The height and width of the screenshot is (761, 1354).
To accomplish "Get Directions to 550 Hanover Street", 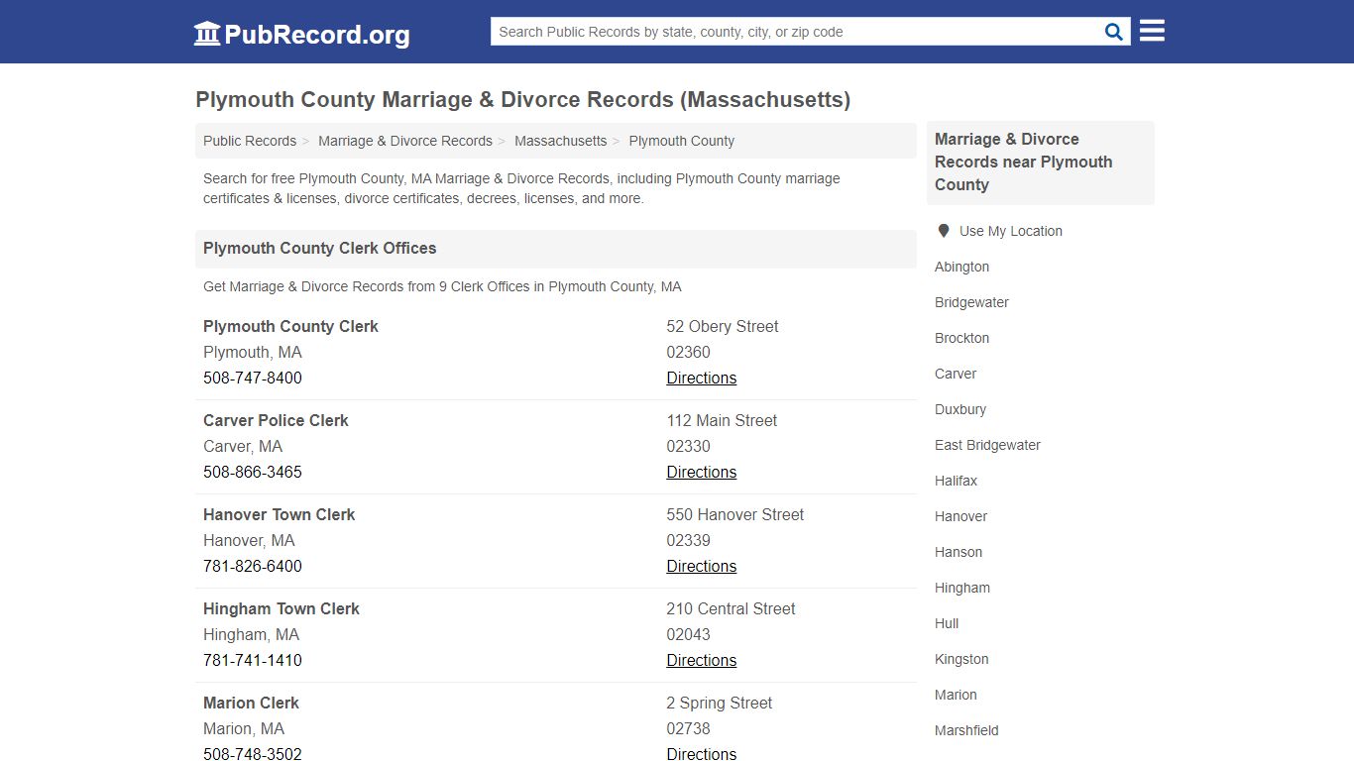I will (x=702, y=566).
